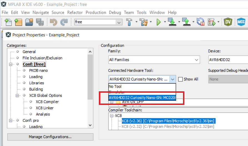The height and width of the screenshot is (146, 248).
Task: Select the PKOB nano category
Action: coord(38,71)
